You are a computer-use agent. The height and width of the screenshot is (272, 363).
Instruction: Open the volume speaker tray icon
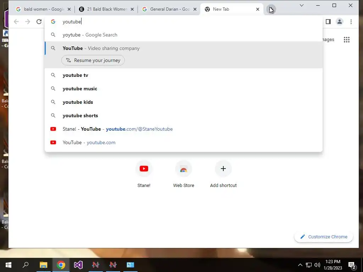click(x=317, y=265)
